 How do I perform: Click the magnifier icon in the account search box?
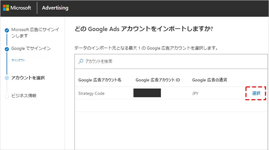pyautogui.click(x=81, y=62)
